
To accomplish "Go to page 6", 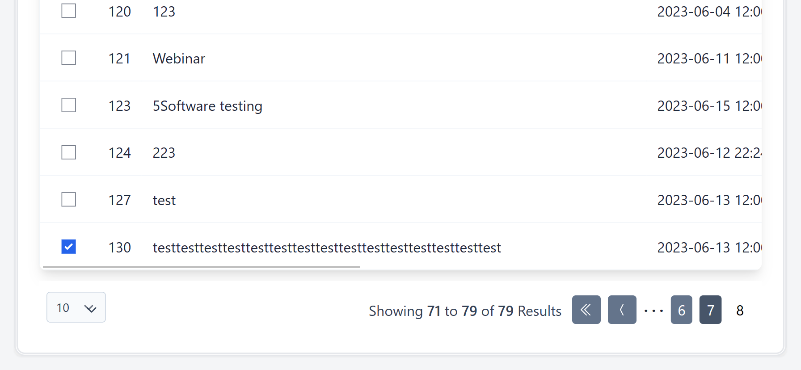I will coord(681,310).
